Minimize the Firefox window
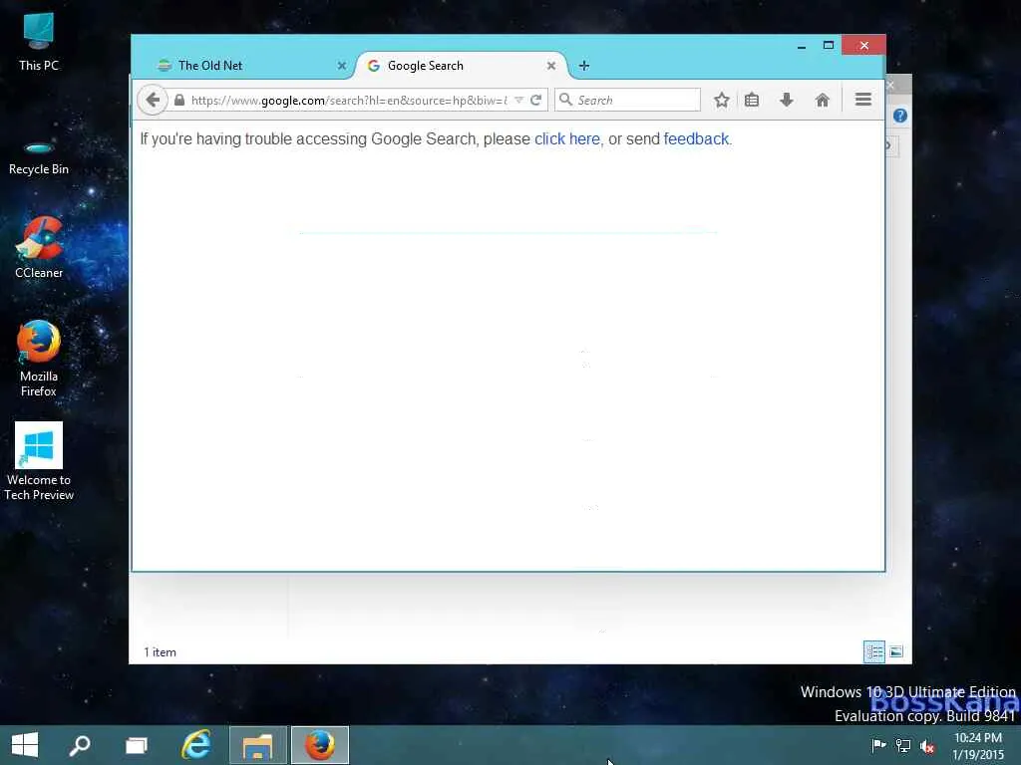This screenshot has width=1021, height=765. pyautogui.click(x=802, y=46)
